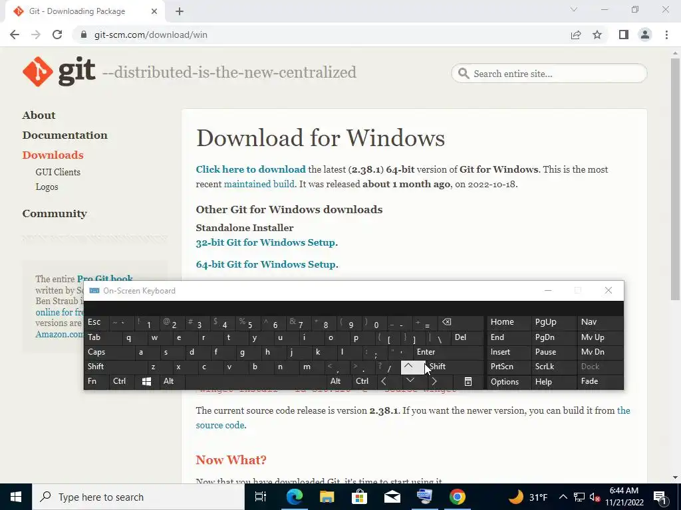The width and height of the screenshot is (681, 510).
Task: Open the About section in sidebar
Action: point(39,115)
